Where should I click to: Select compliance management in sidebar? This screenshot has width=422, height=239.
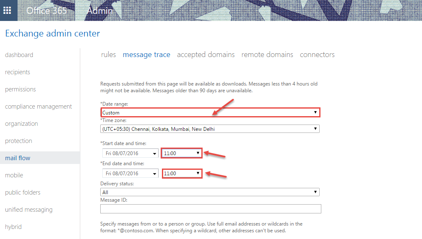(x=39, y=107)
